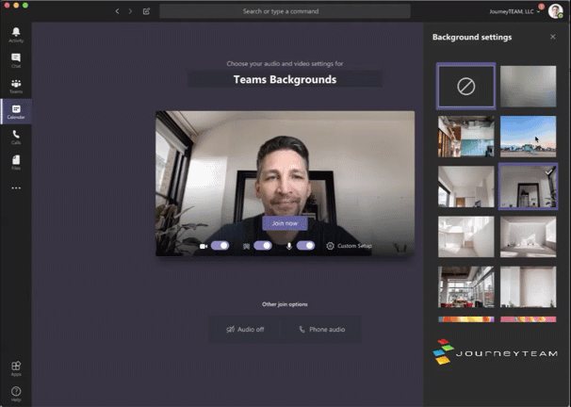Click the Teams Backgrounds meeting title
Screen dimensions: 571x407
[x=285, y=79]
